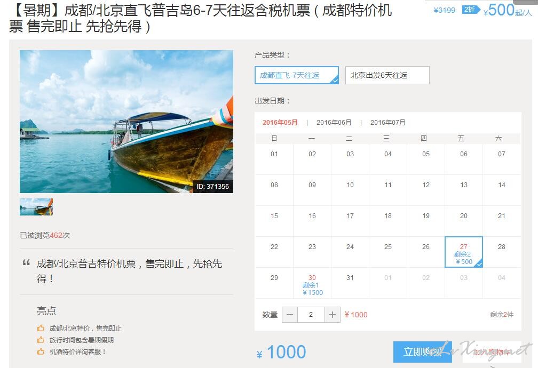The height and width of the screenshot is (368, 538).
Task: Click the first thumbs-up highlight icon
Action: tap(41, 328)
